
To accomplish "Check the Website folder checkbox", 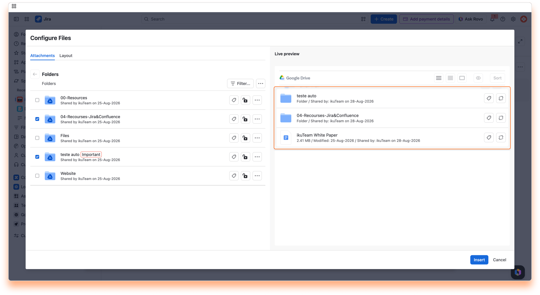I will [x=37, y=176].
